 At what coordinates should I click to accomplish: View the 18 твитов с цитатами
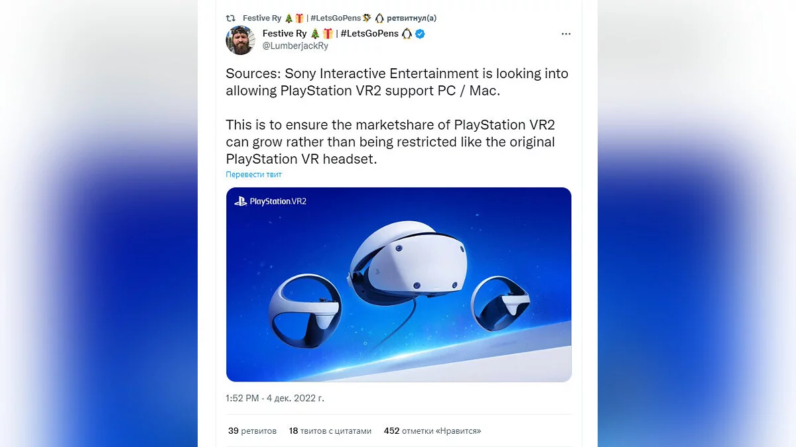click(x=330, y=431)
